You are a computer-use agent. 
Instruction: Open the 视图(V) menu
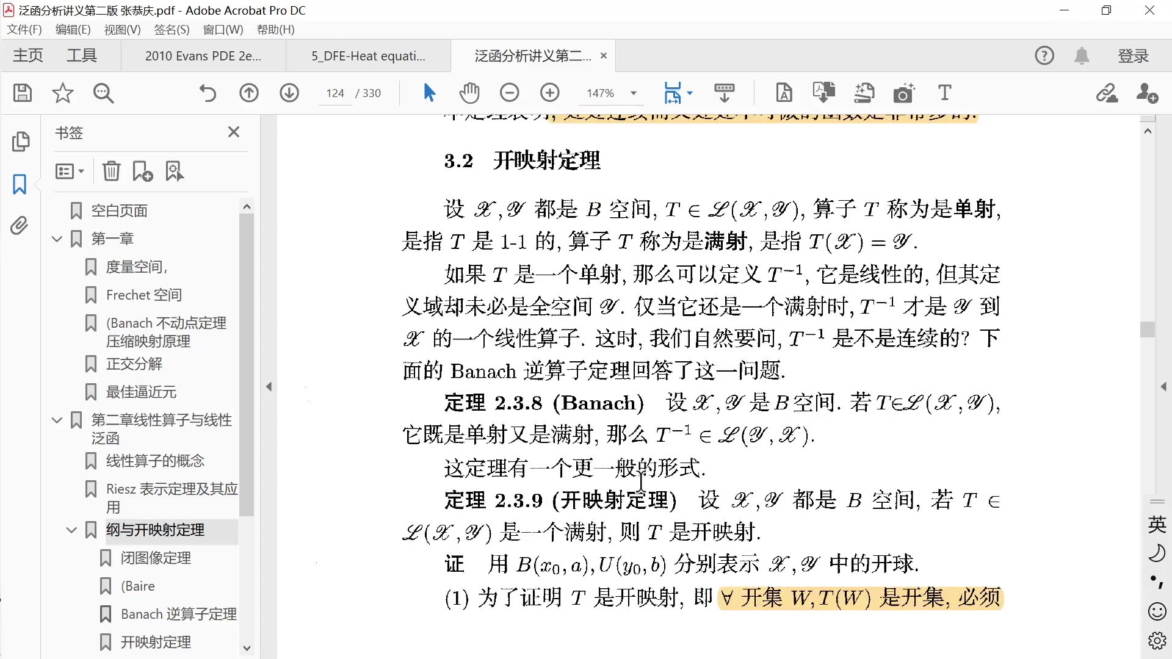tap(122, 29)
